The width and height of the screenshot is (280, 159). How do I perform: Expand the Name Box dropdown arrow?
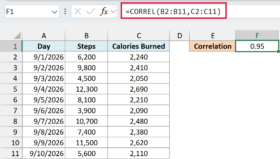(x=54, y=12)
